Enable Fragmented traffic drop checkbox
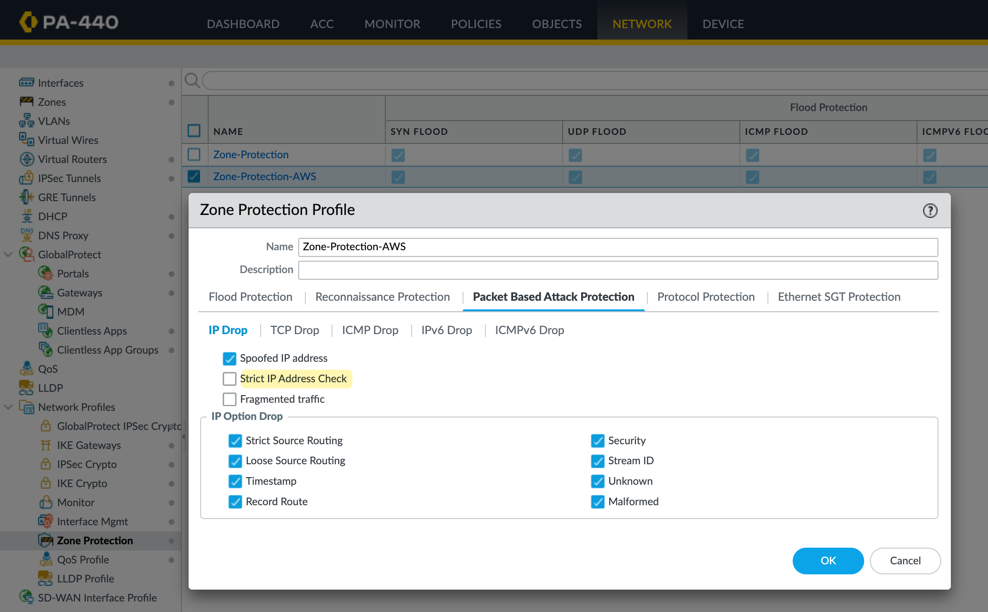This screenshot has height=612, width=988. click(x=230, y=399)
